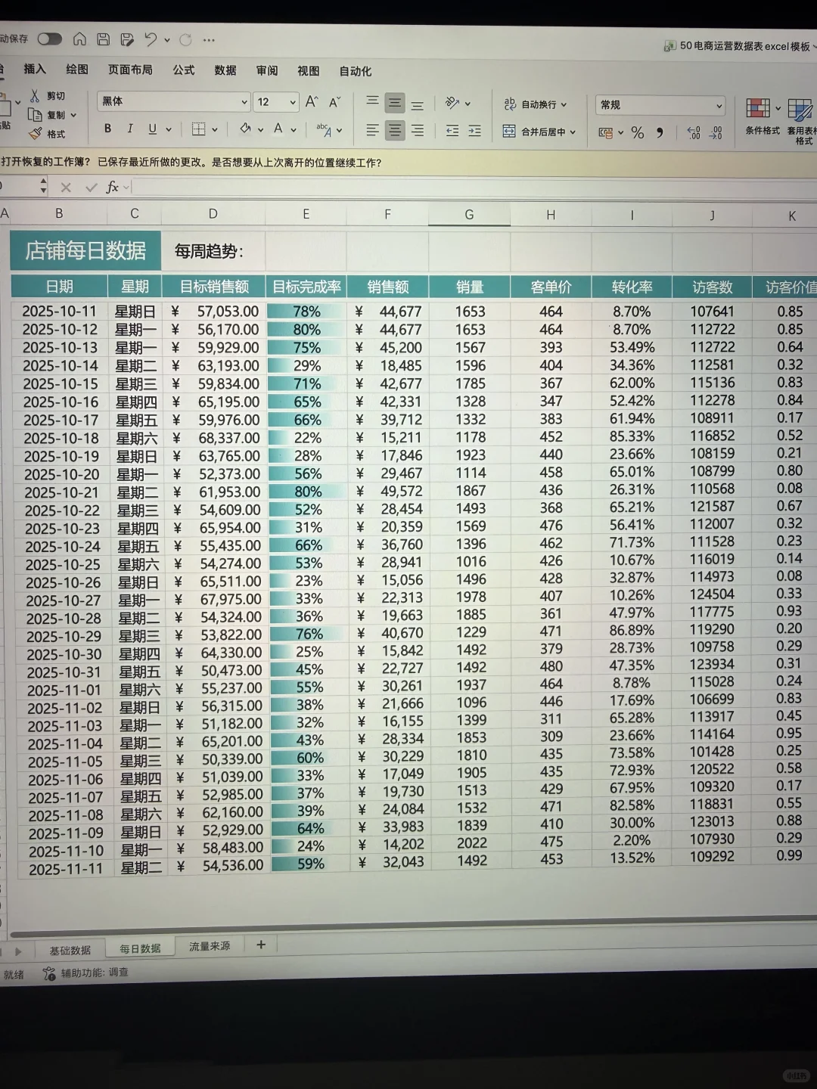Click the 套用表格格式 table format button
The image size is (817, 1089).
801,119
